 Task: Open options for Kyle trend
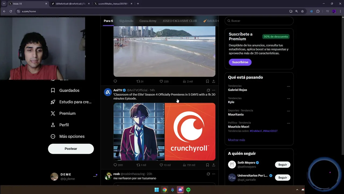point(288,99)
